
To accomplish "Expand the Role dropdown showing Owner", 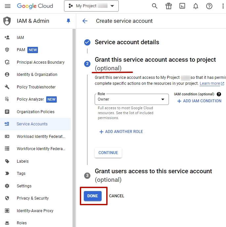I will tap(132, 99).
